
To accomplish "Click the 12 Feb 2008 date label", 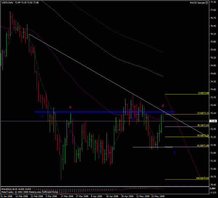I will pos(22,196).
